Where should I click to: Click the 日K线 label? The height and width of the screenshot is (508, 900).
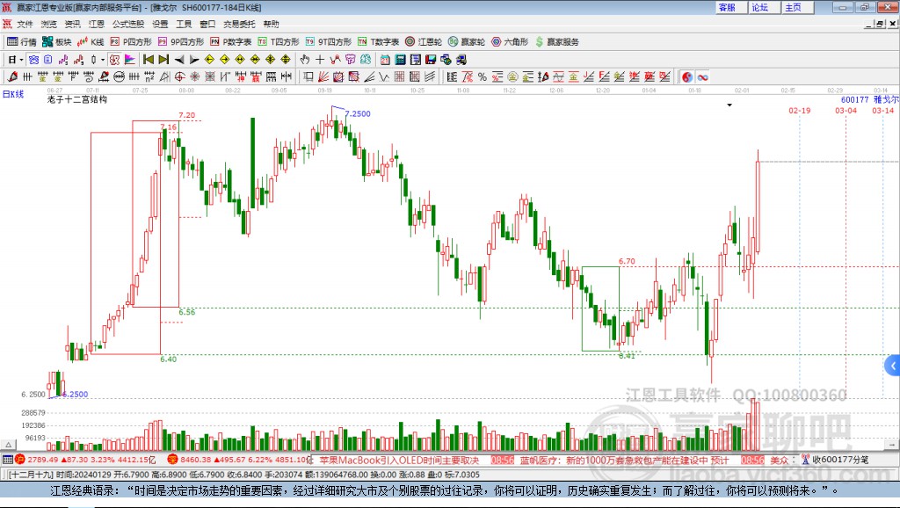13,94
